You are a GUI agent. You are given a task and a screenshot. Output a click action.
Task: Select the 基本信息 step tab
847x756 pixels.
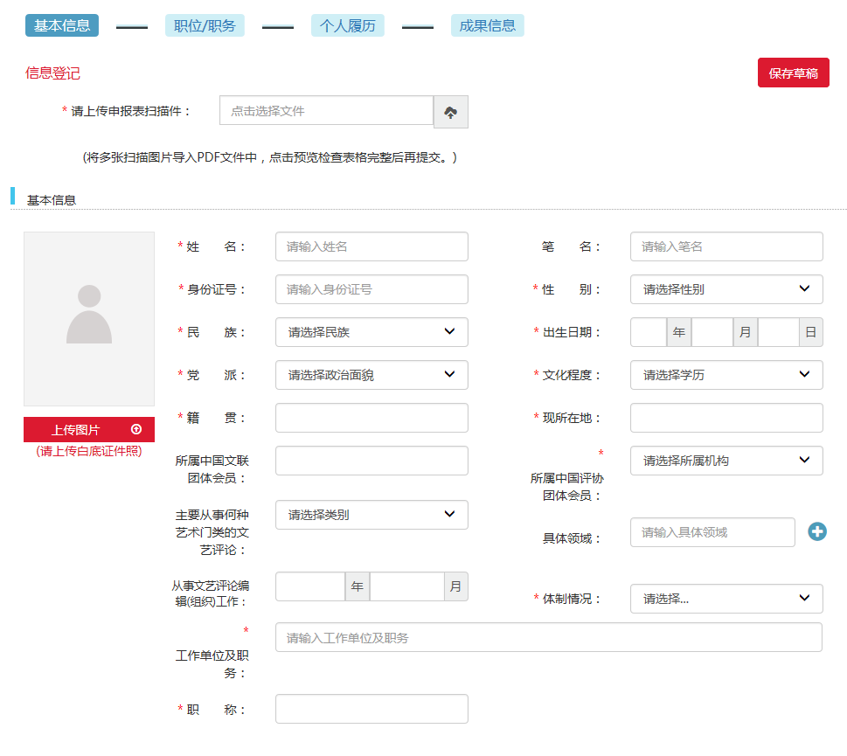click(x=62, y=25)
